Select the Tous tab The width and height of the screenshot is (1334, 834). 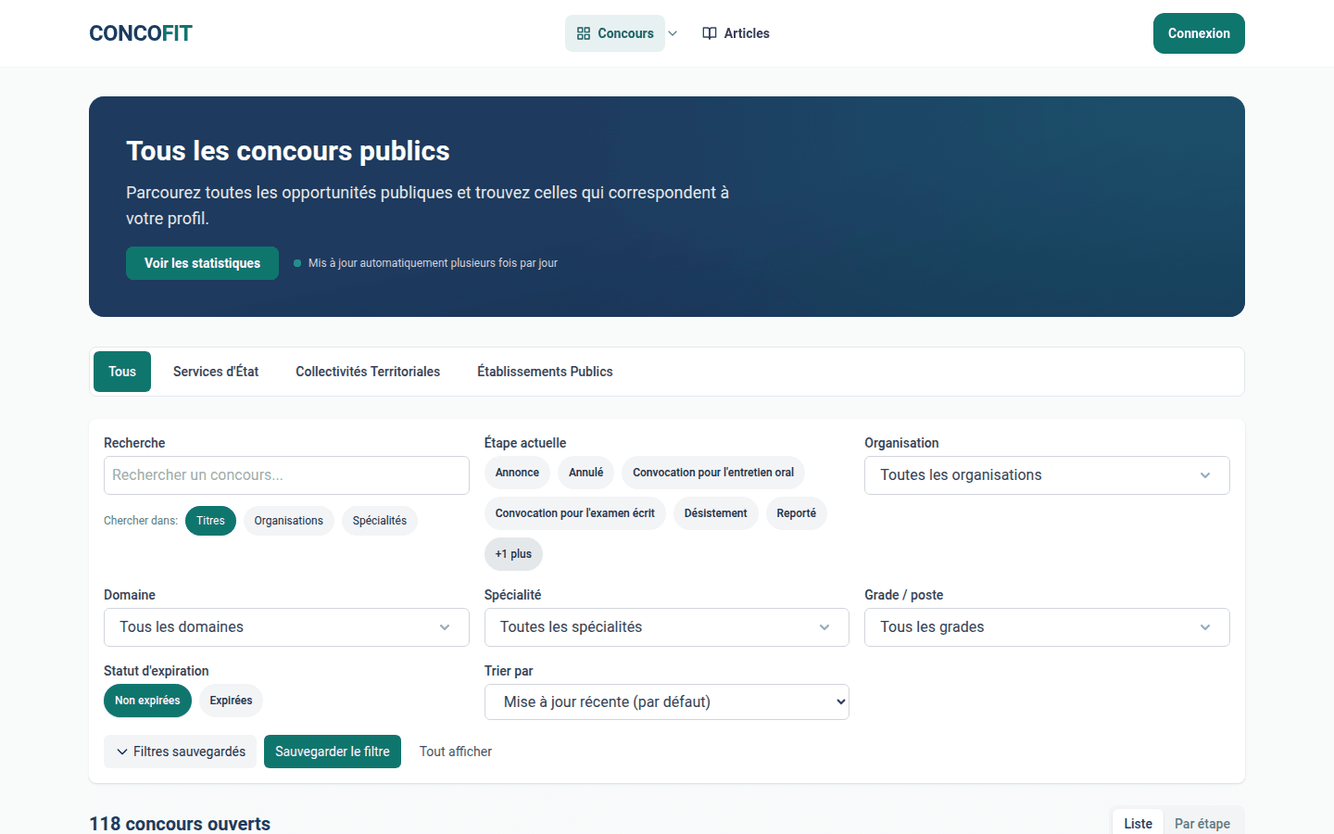coord(122,372)
